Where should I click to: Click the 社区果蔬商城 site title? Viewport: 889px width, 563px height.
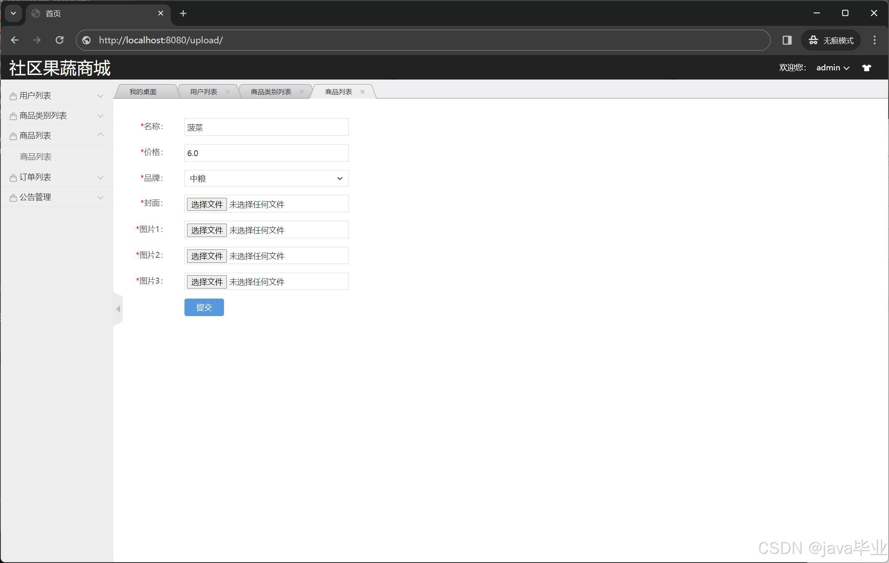(60, 68)
